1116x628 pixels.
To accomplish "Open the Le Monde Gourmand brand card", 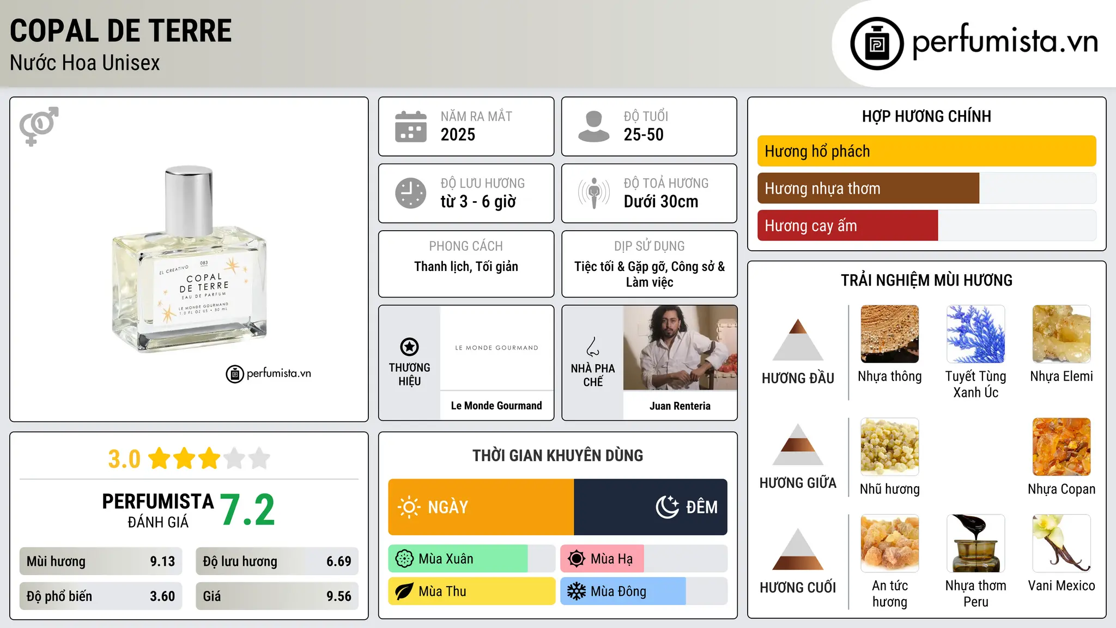I will 466,363.
